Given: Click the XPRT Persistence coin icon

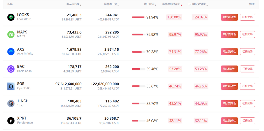Looking at the screenshot, I should [11, 121].
